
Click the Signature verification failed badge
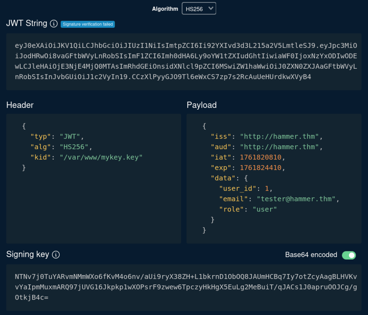tap(88, 24)
